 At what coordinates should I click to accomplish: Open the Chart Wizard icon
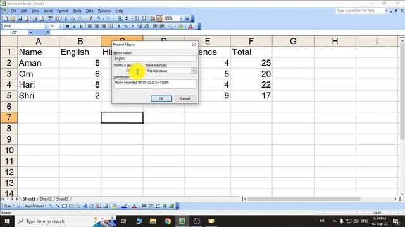[x=153, y=18]
